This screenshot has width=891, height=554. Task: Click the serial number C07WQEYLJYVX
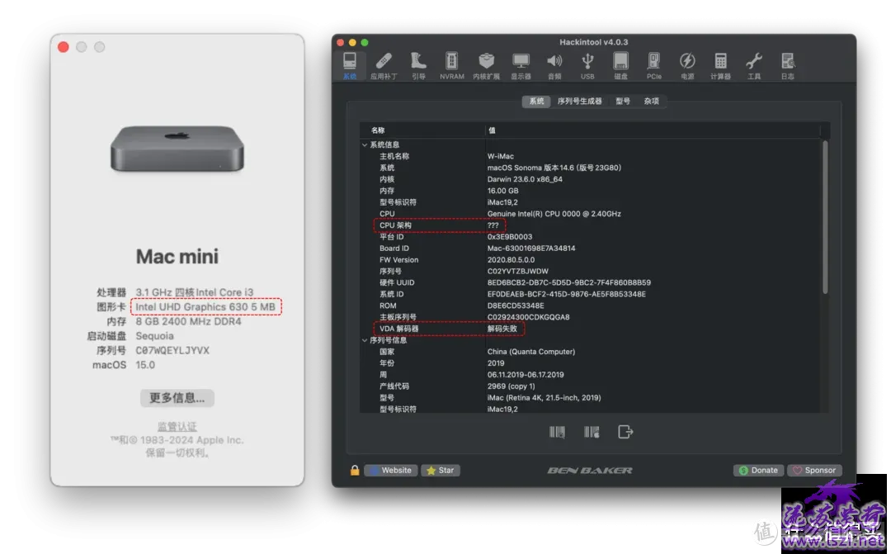[x=172, y=350]
